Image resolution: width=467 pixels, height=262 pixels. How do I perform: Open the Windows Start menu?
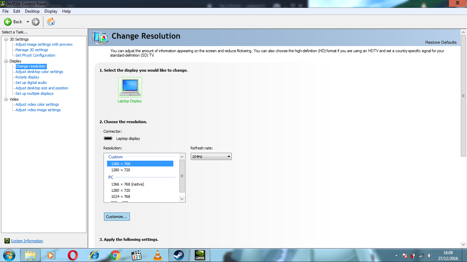point(9,255)
